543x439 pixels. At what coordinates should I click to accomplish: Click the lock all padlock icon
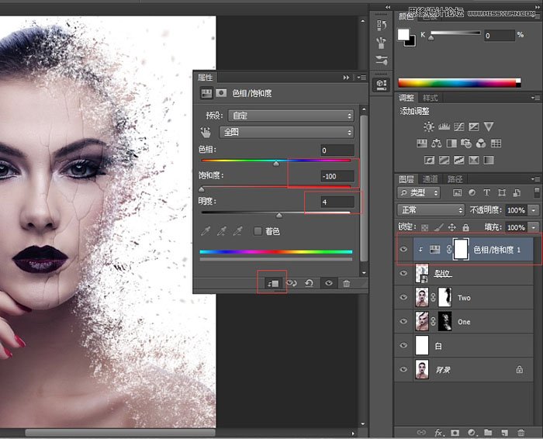465,227
